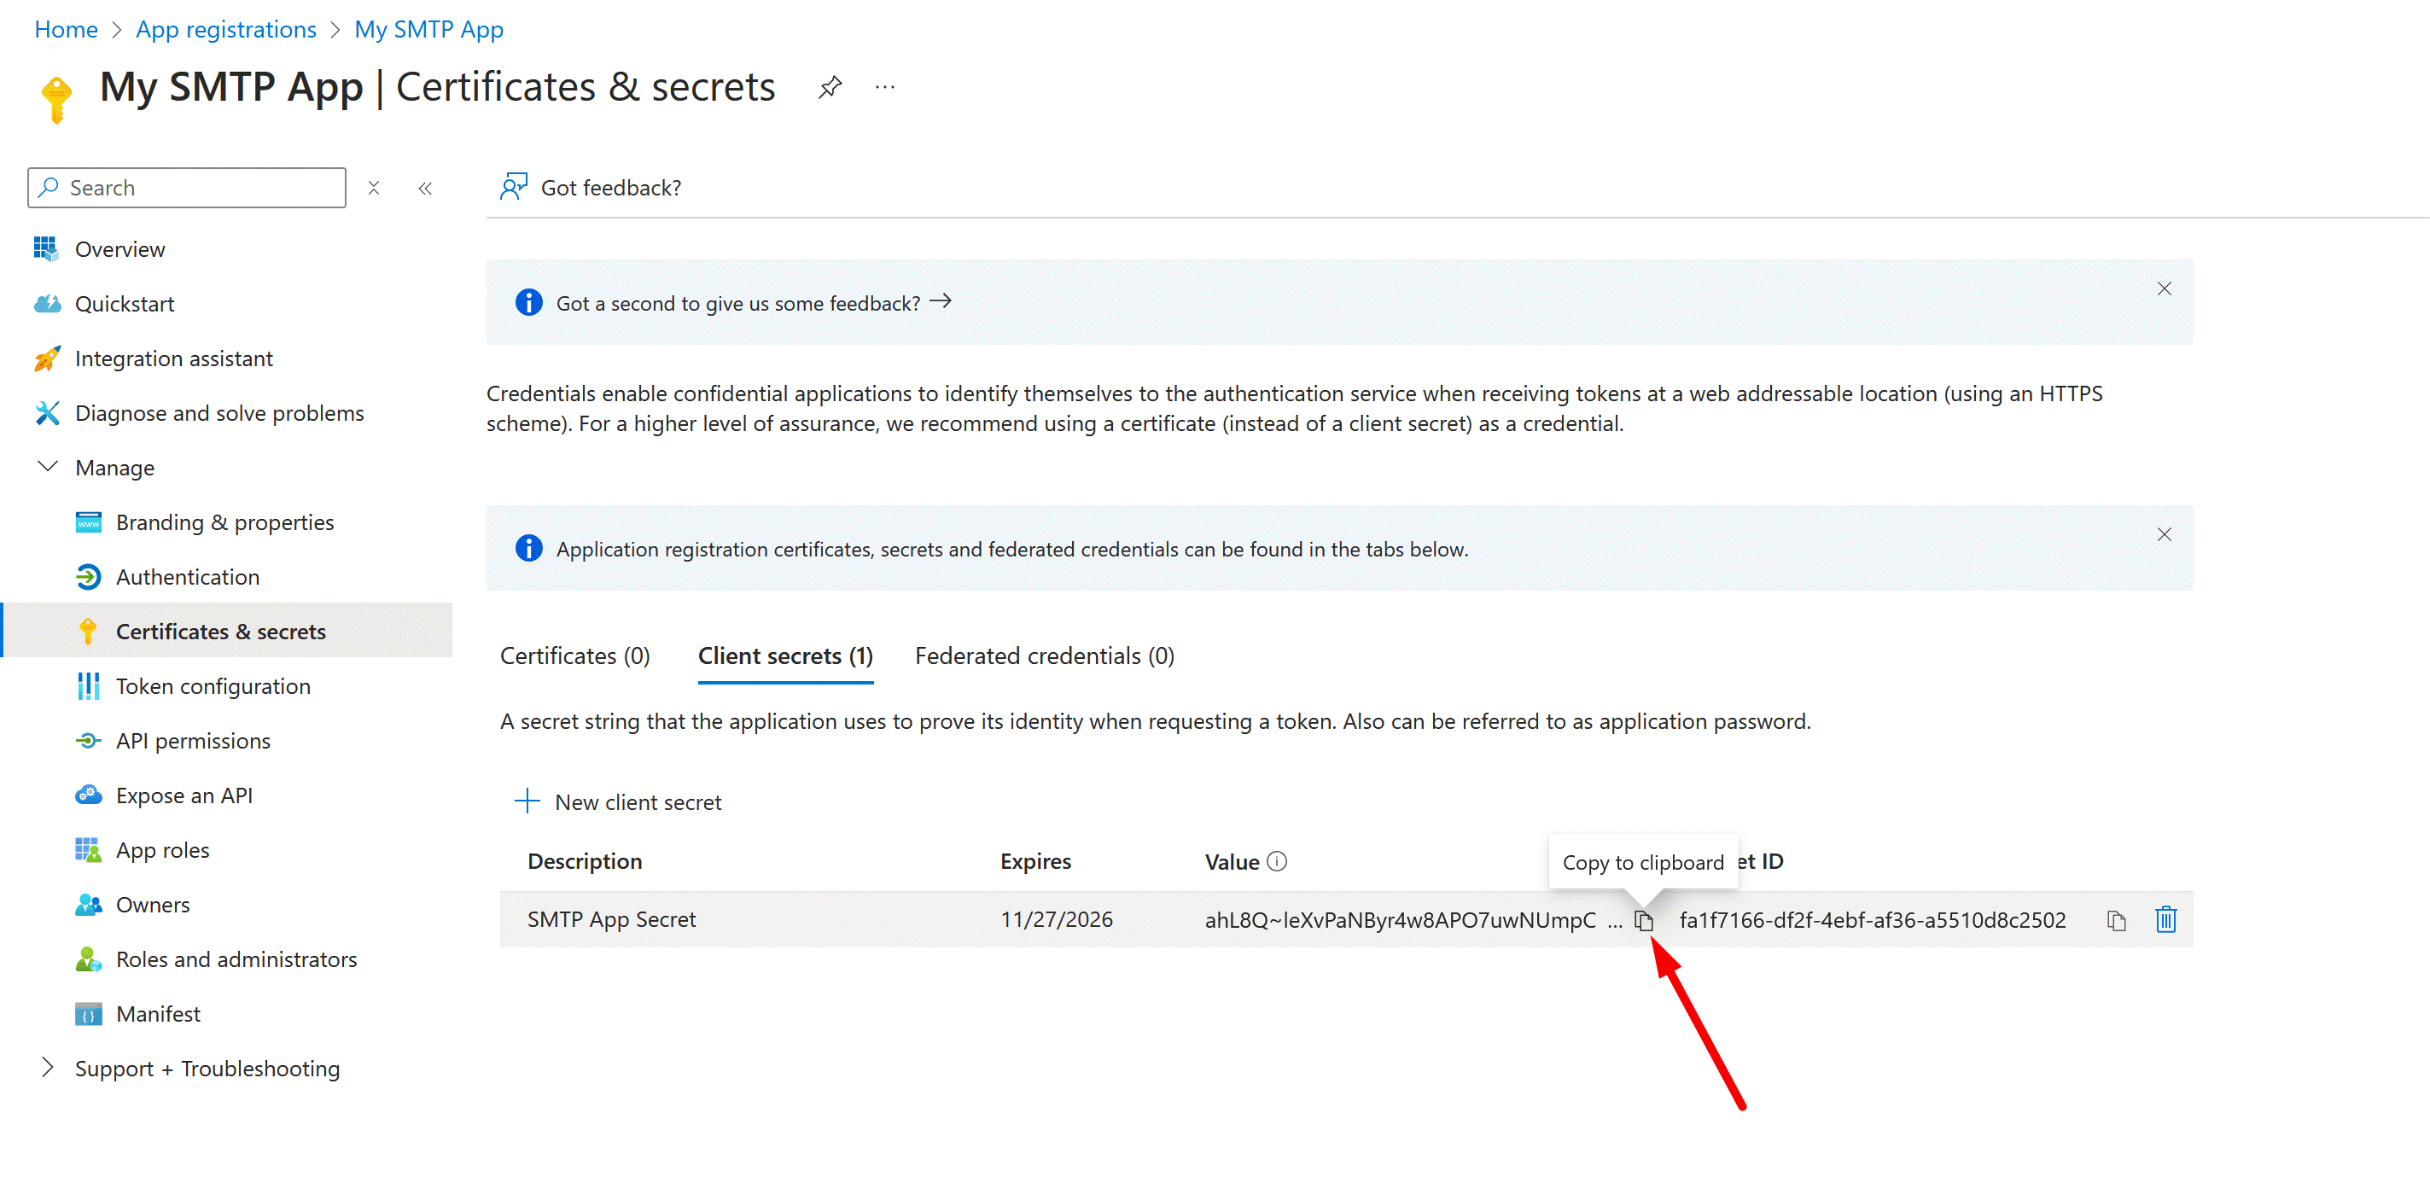This screenshot has width=2430, height=1177.
Task: Copy the client secret value to clipboard
Action: point(1643,920)
